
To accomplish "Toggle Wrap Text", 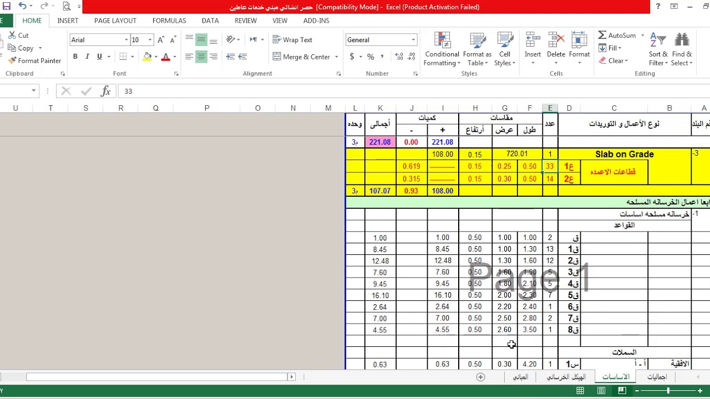I will pos(292,40).
